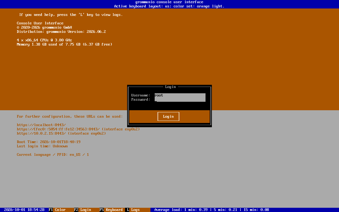The width and height of the screenshot is (339, 212).
Task: Click the CPUs information line
Action: tap(44, 40)
